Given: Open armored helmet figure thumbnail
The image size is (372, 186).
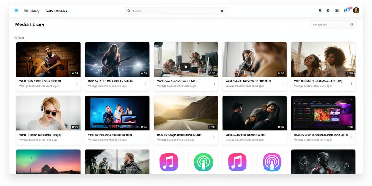Looking at the screenshot, I should click(323, 162).
